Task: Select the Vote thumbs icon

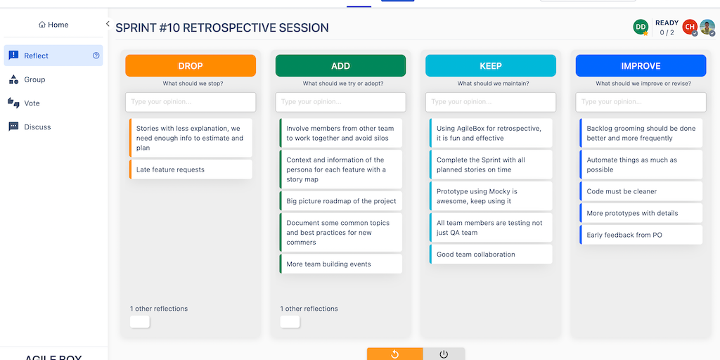Action: tap(13, 103)
